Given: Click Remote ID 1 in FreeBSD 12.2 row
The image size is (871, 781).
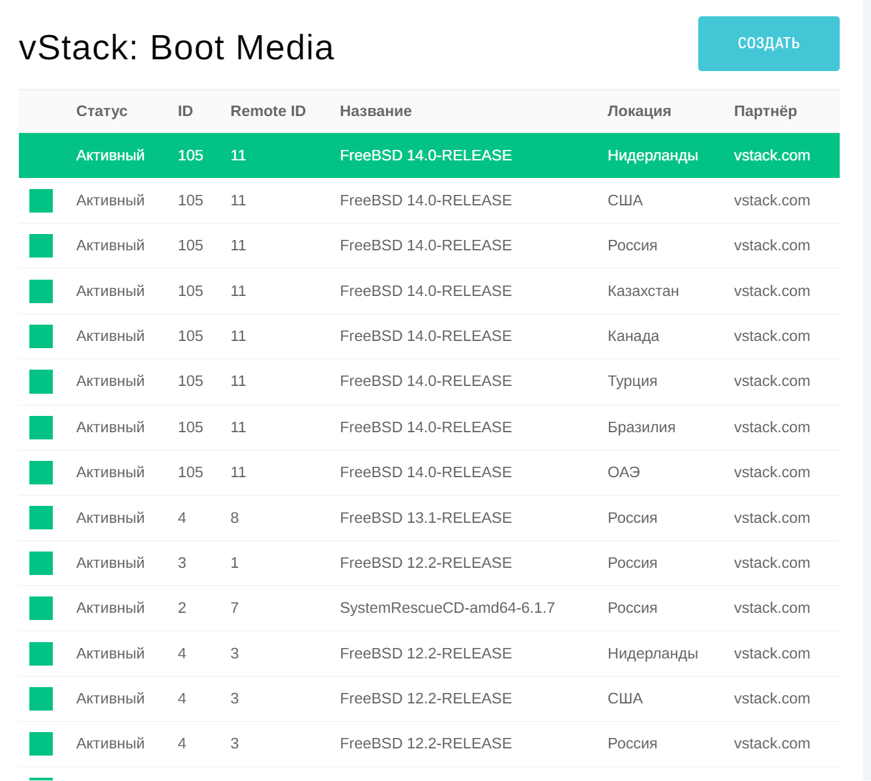Looking at the screenshot, I should 235,563.
